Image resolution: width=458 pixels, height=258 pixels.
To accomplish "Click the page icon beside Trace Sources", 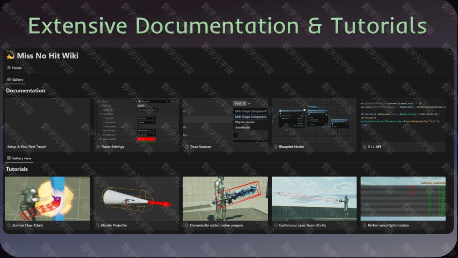I will coord(187,147).
